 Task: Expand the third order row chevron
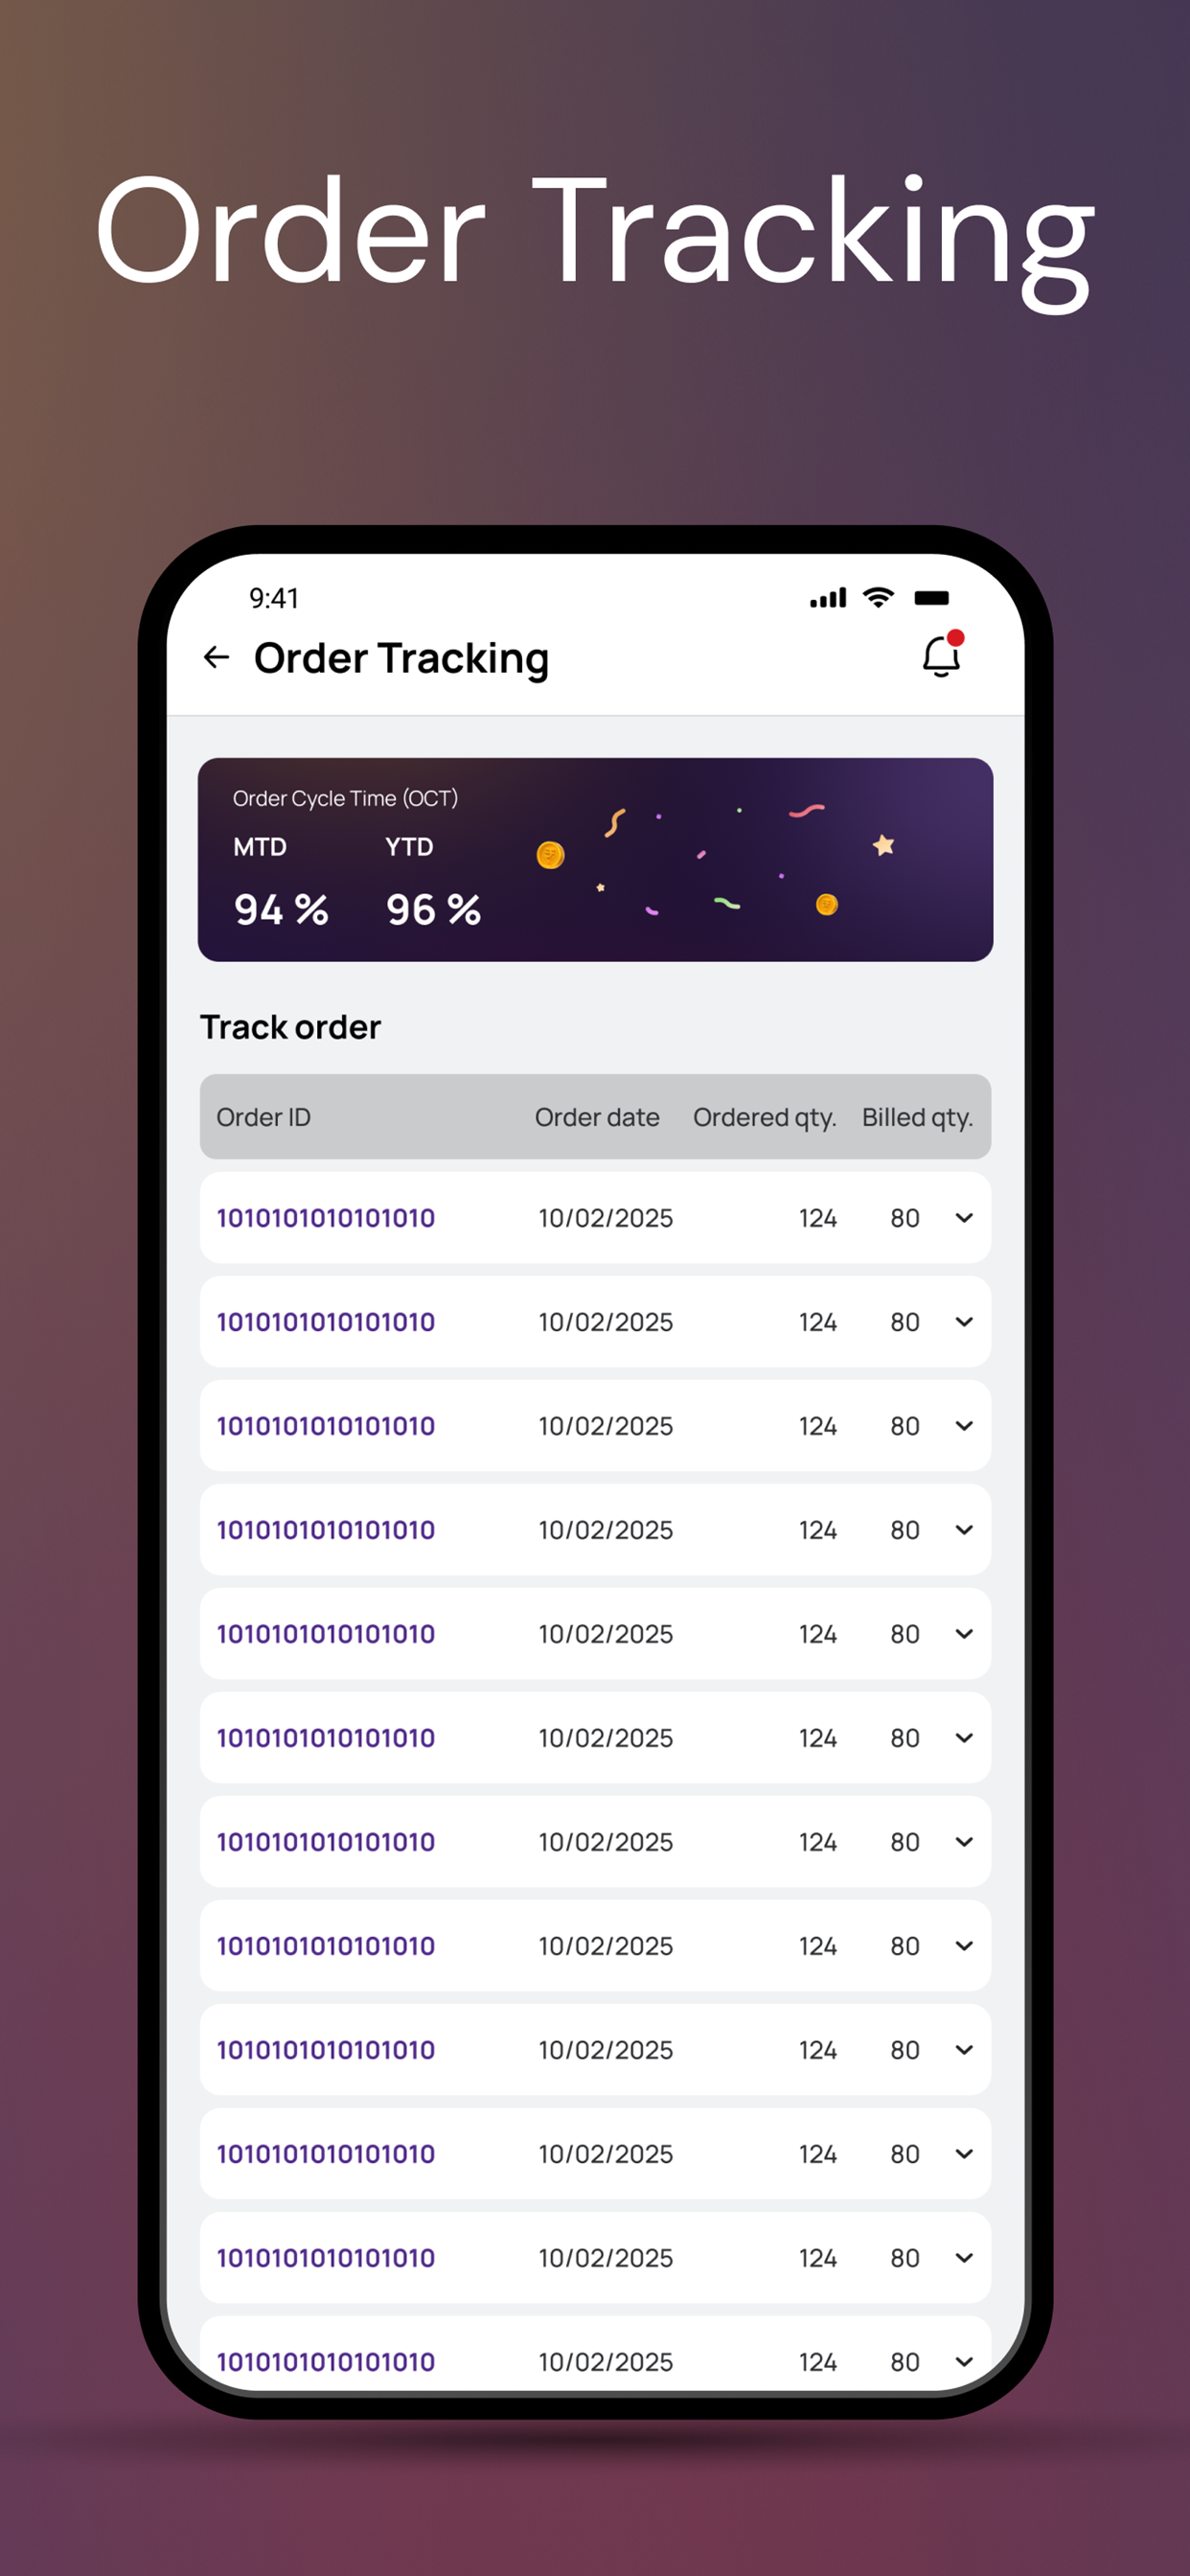(964, 1426)
